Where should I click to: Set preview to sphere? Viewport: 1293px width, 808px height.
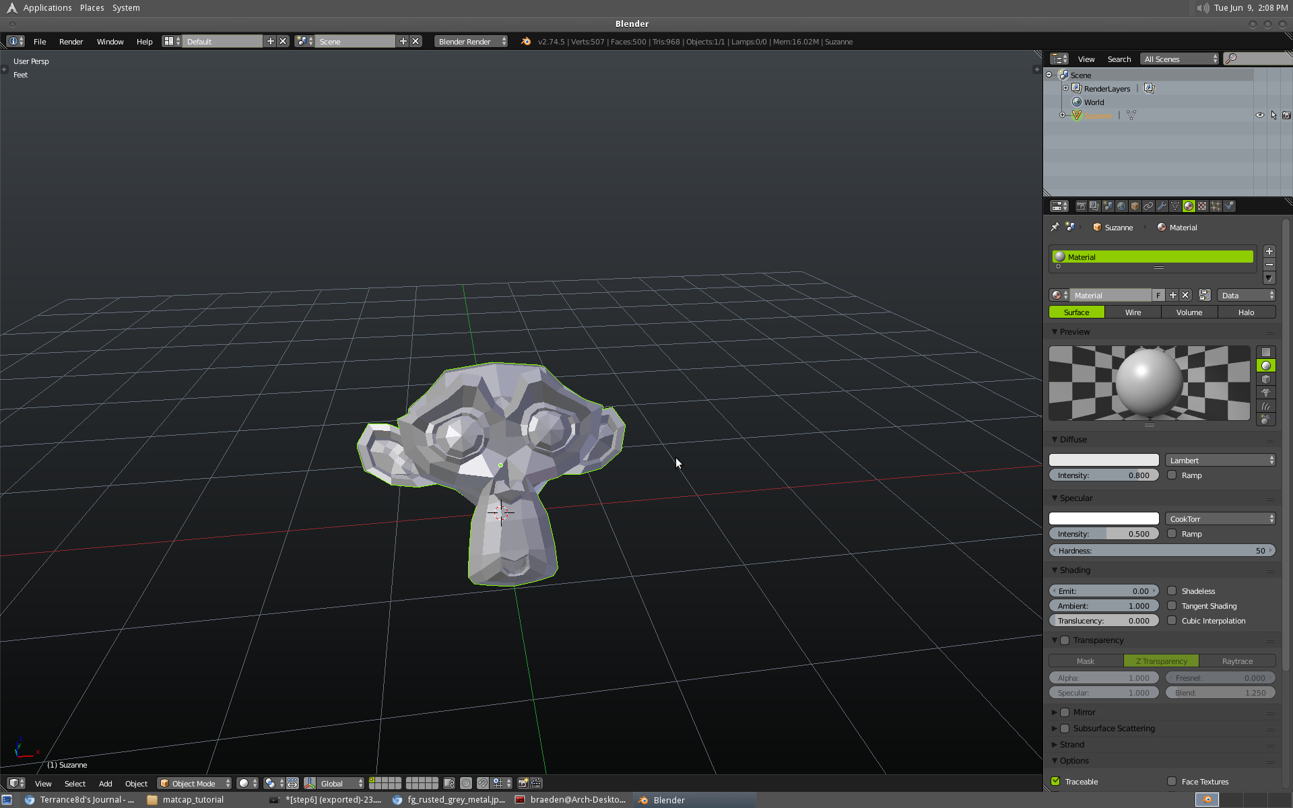click(1266, 366)
